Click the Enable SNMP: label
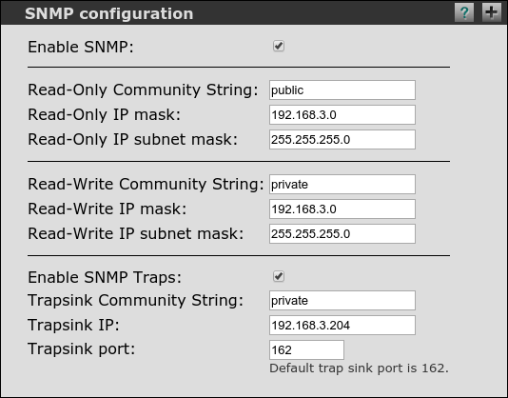 point(81,47)
